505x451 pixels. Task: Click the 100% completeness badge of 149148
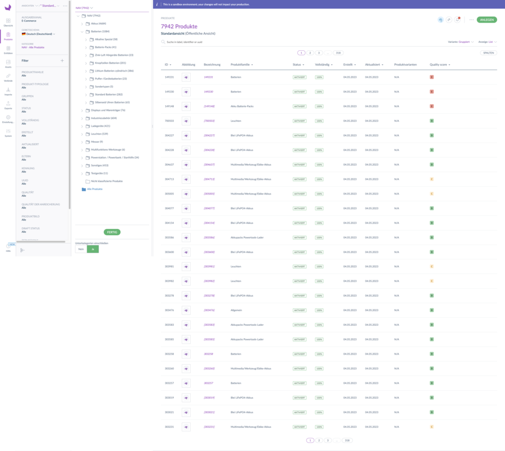coord(319,107)
